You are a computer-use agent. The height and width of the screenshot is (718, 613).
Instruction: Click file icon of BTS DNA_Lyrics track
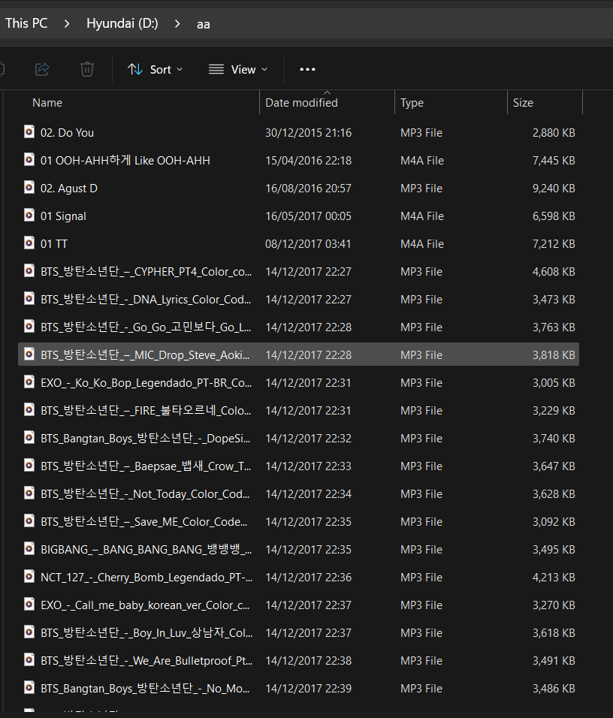(29, 299)
